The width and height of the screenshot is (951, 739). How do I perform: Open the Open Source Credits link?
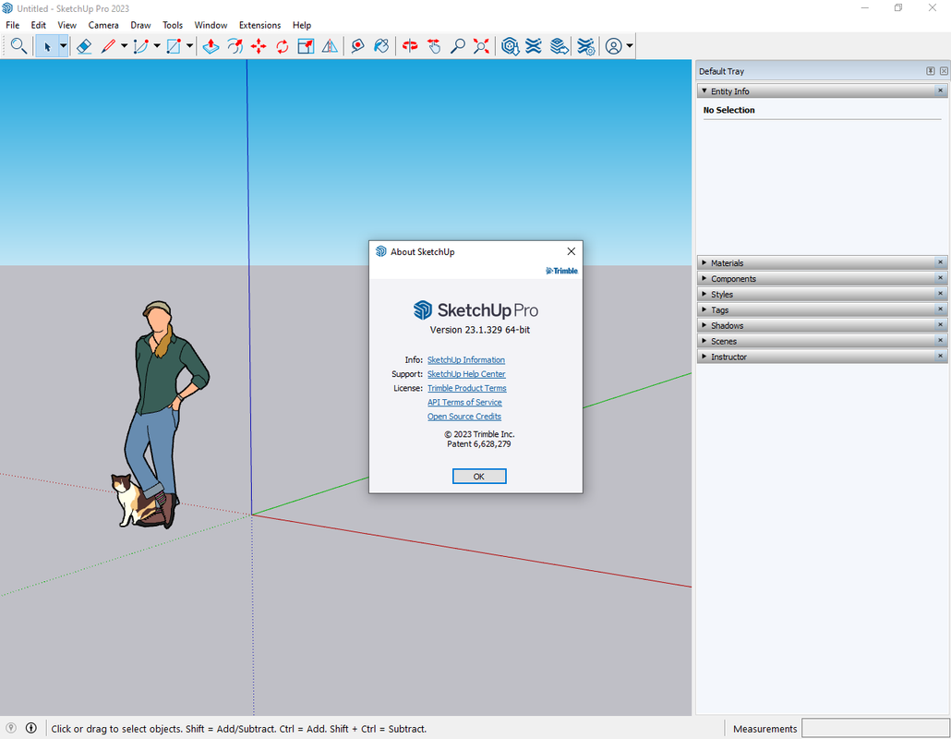pyautogui.click(x=464, y=417)
